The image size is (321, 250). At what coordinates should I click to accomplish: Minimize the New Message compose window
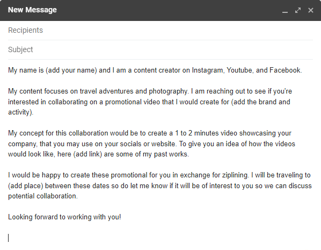284,10
